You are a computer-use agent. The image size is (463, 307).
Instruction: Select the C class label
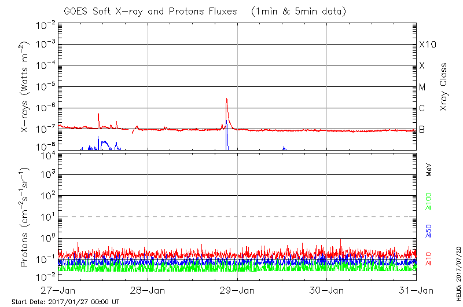pyautogui.click(x=422, y=108)
